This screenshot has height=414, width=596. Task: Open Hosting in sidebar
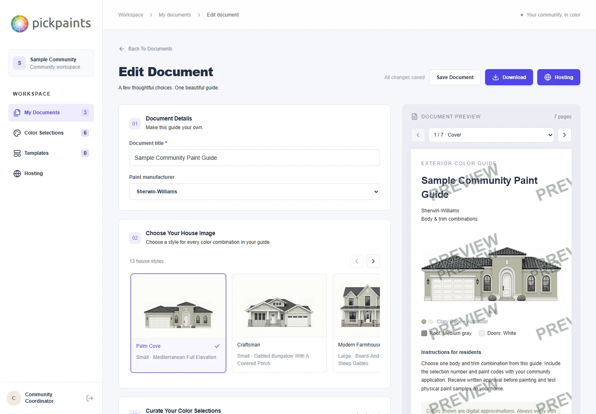[x=51, y=173]
